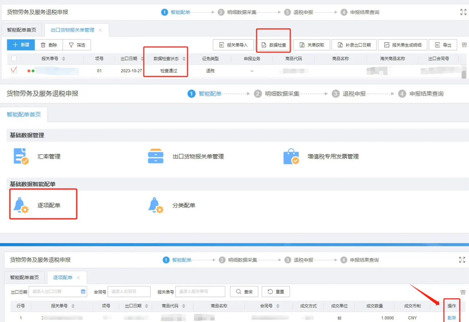
Task: Check the select-all header checkbox
Action: [x=14, y=58]
